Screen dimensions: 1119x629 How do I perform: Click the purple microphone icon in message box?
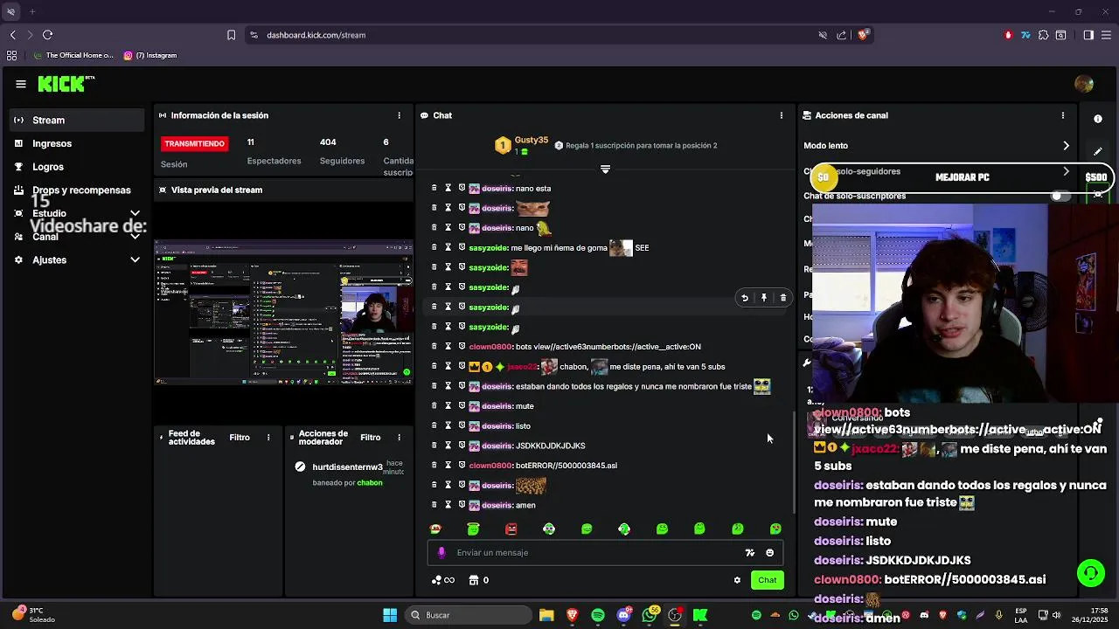(441, 552)
